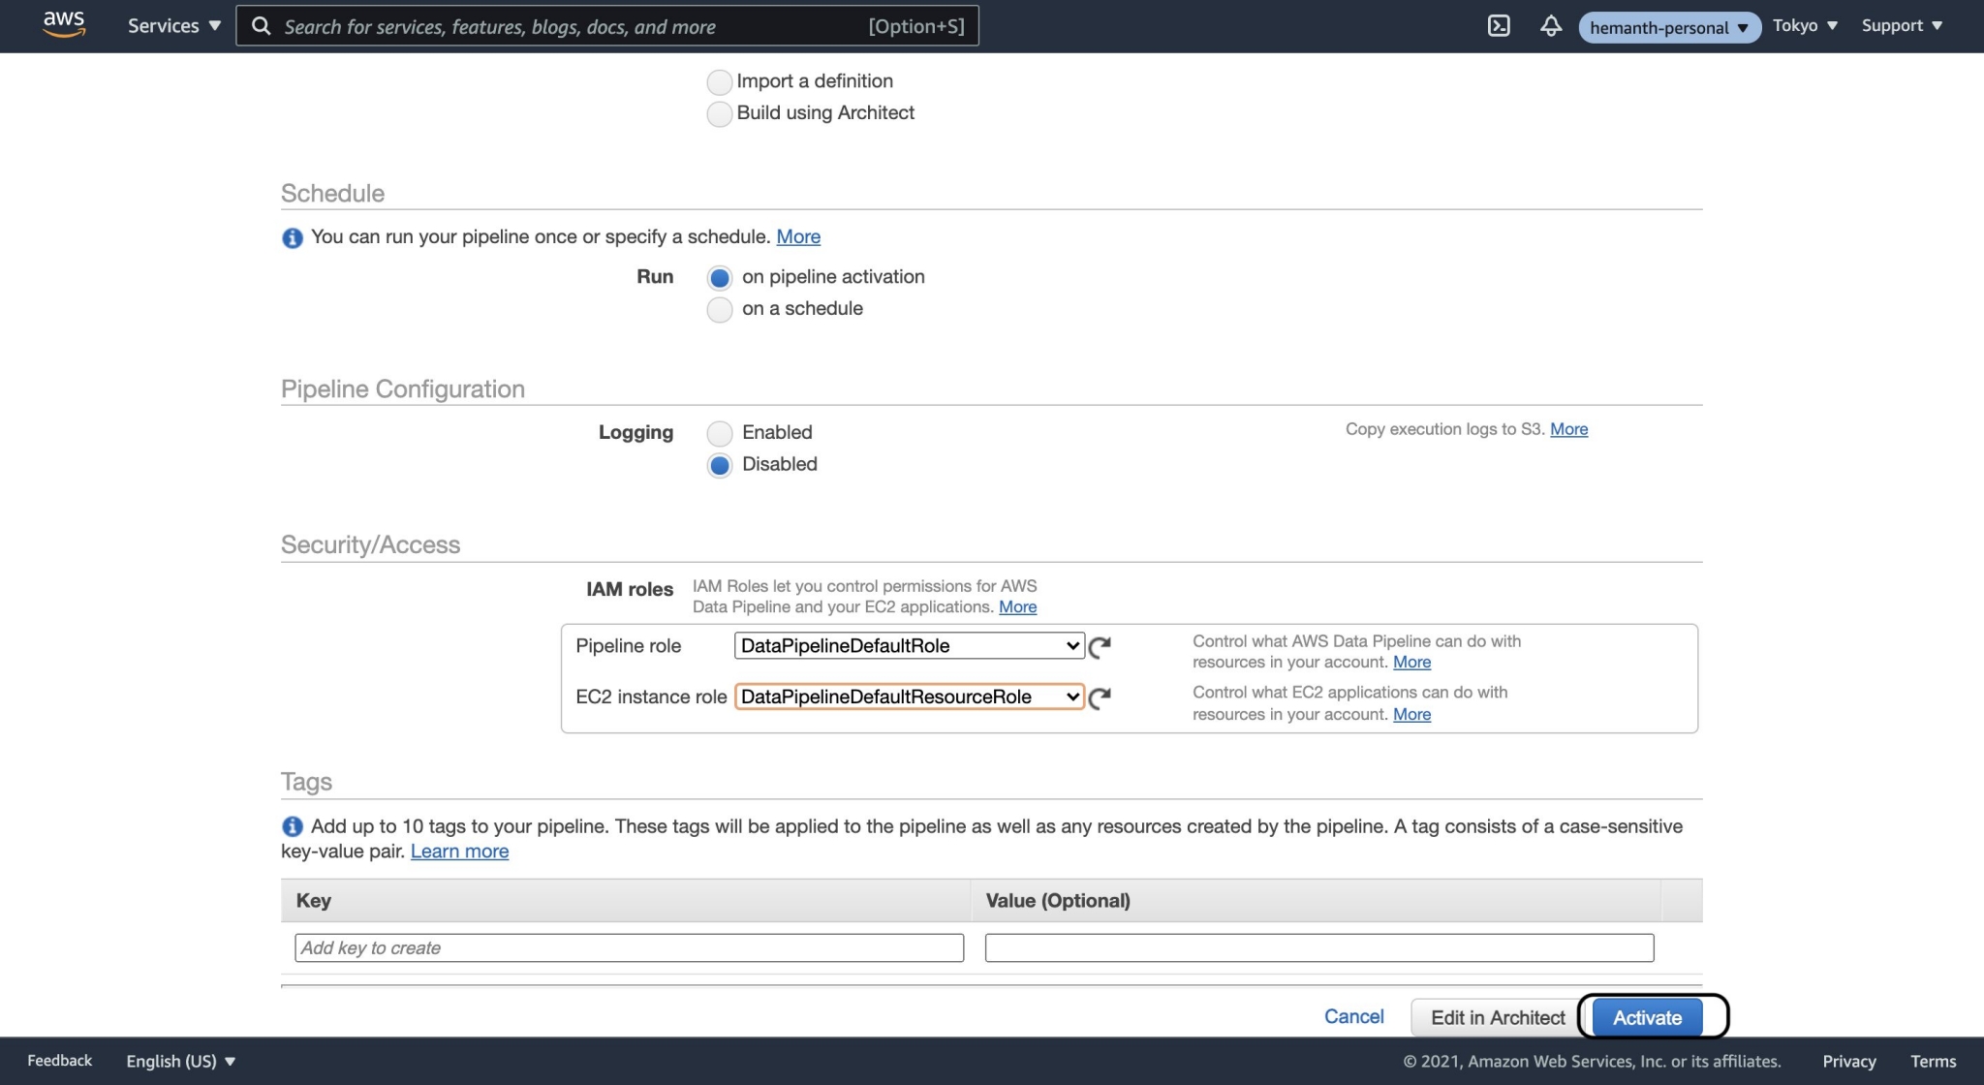Activate the pipeline
Viewport: 1984px width, 1085px height.
[1647, 1017]
